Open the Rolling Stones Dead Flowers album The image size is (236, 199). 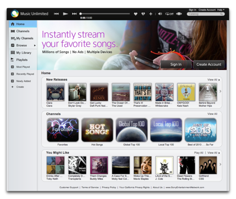[186, 165]
